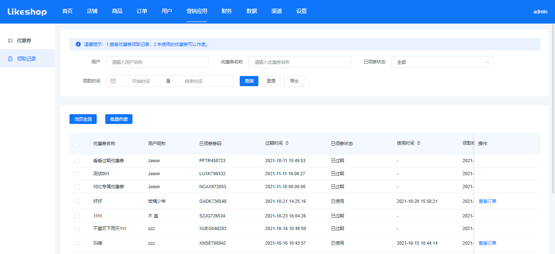The width and height of the screenshot is (555, 254).
Task: Check the row for 帅比专属优惠券
Action: (x=77, y=187)
